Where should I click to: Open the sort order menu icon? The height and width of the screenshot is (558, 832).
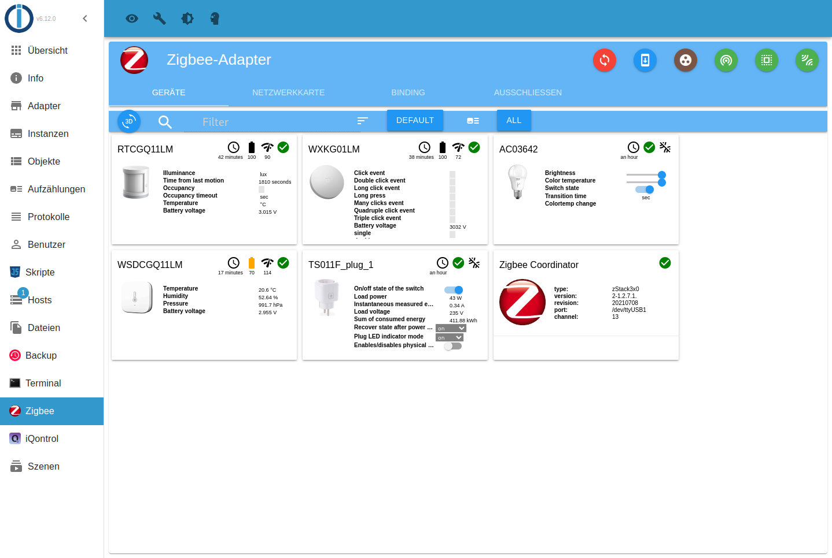click(x=363, y=121)
